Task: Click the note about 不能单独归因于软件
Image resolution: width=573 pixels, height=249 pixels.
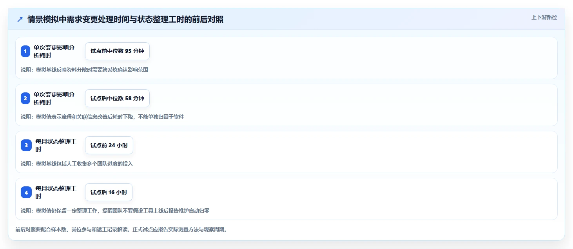Action: click(x=102, y=117)
